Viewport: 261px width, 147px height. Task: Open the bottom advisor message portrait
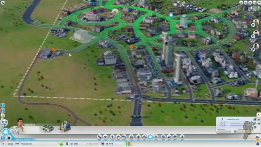click(256, 46)
